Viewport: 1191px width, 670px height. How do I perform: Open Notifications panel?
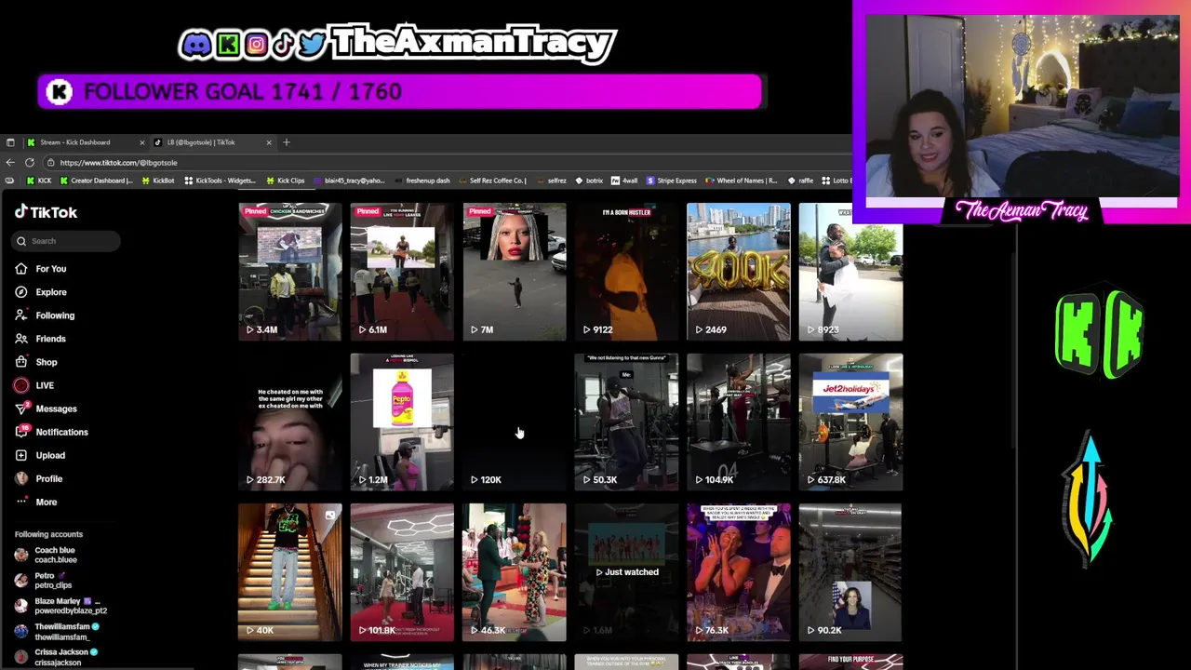[x=51, y=432]
